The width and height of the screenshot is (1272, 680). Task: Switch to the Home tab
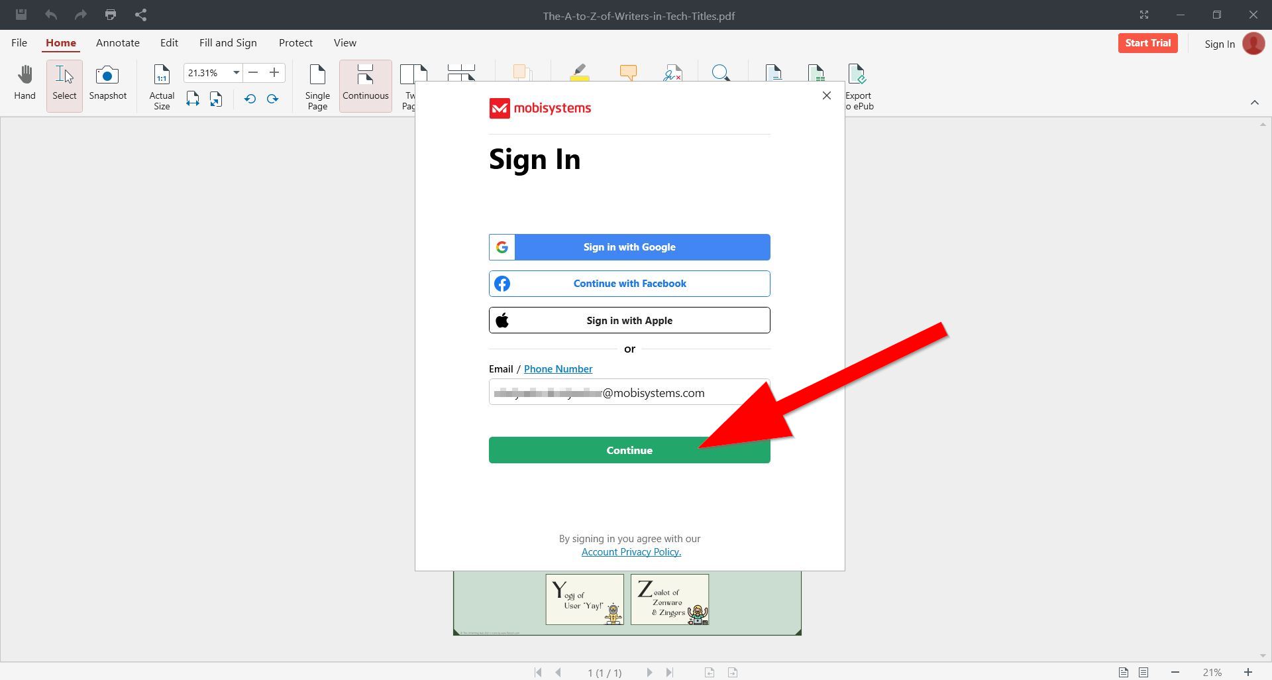[61, 42]
